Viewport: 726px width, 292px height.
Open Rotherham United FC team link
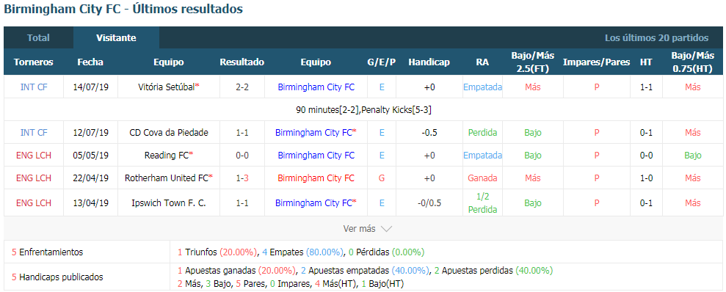tap(169, 178)
